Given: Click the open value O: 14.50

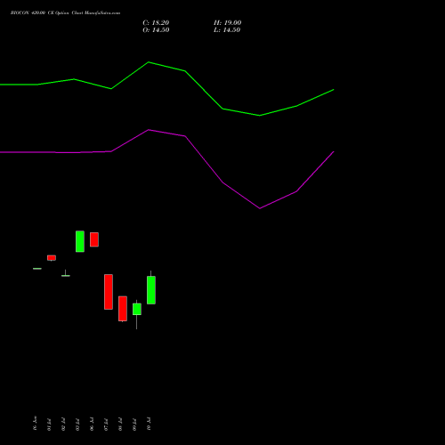Looking at the screenshot, I should tap(156, 30).
